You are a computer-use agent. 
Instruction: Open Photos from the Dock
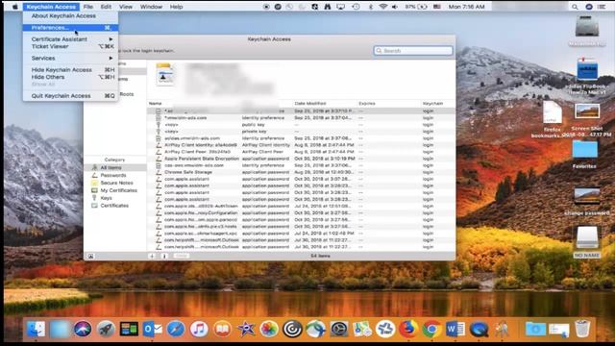[269, 329]
